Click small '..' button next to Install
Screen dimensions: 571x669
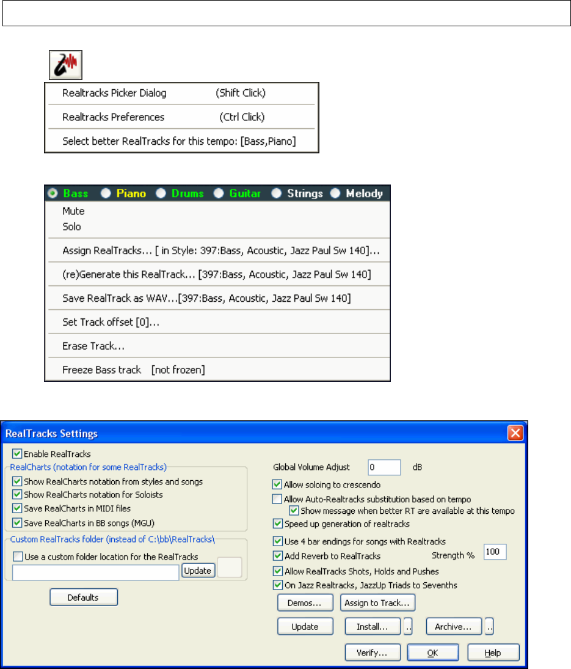(x=408, y=626)
